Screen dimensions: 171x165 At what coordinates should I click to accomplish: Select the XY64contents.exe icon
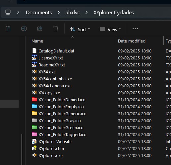click(34, 78)
